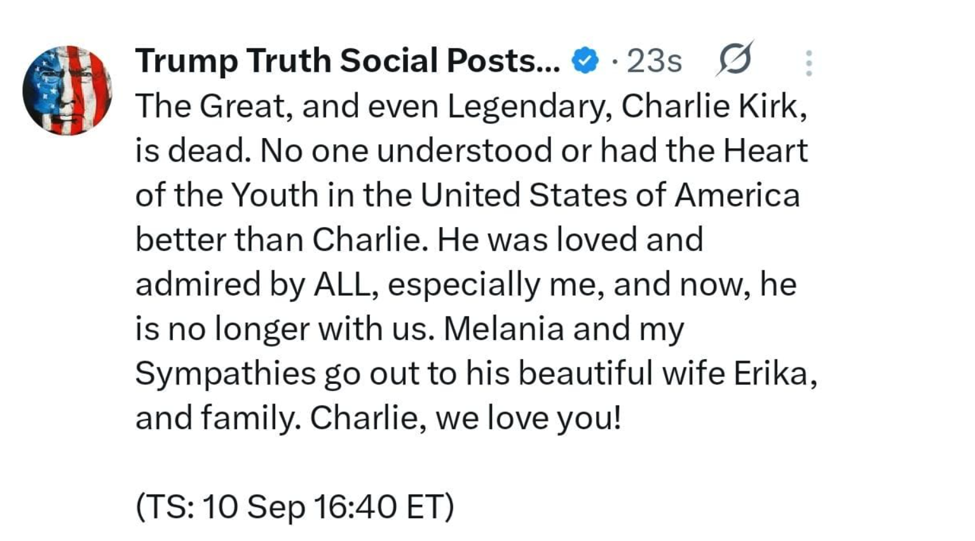Open the post via the 23s timestamp
Screen dimensions: 975x541
pyautogui.click(x=653, y=61)
